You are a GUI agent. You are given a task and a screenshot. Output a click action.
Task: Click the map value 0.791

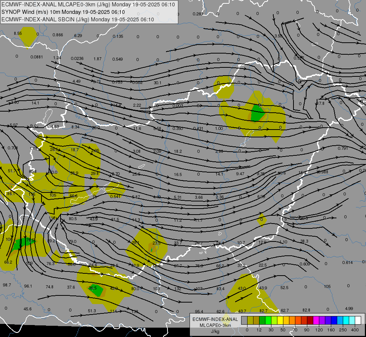click(343, 148)
